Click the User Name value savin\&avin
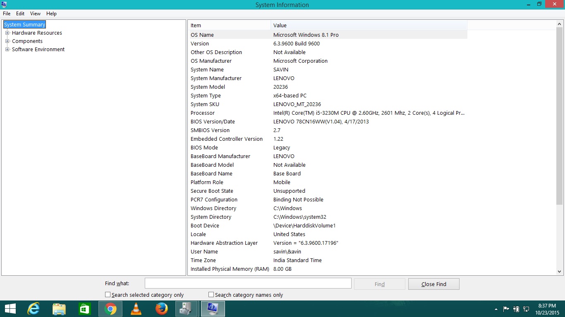Screen dimensions: 565x317 coord(287,251)
